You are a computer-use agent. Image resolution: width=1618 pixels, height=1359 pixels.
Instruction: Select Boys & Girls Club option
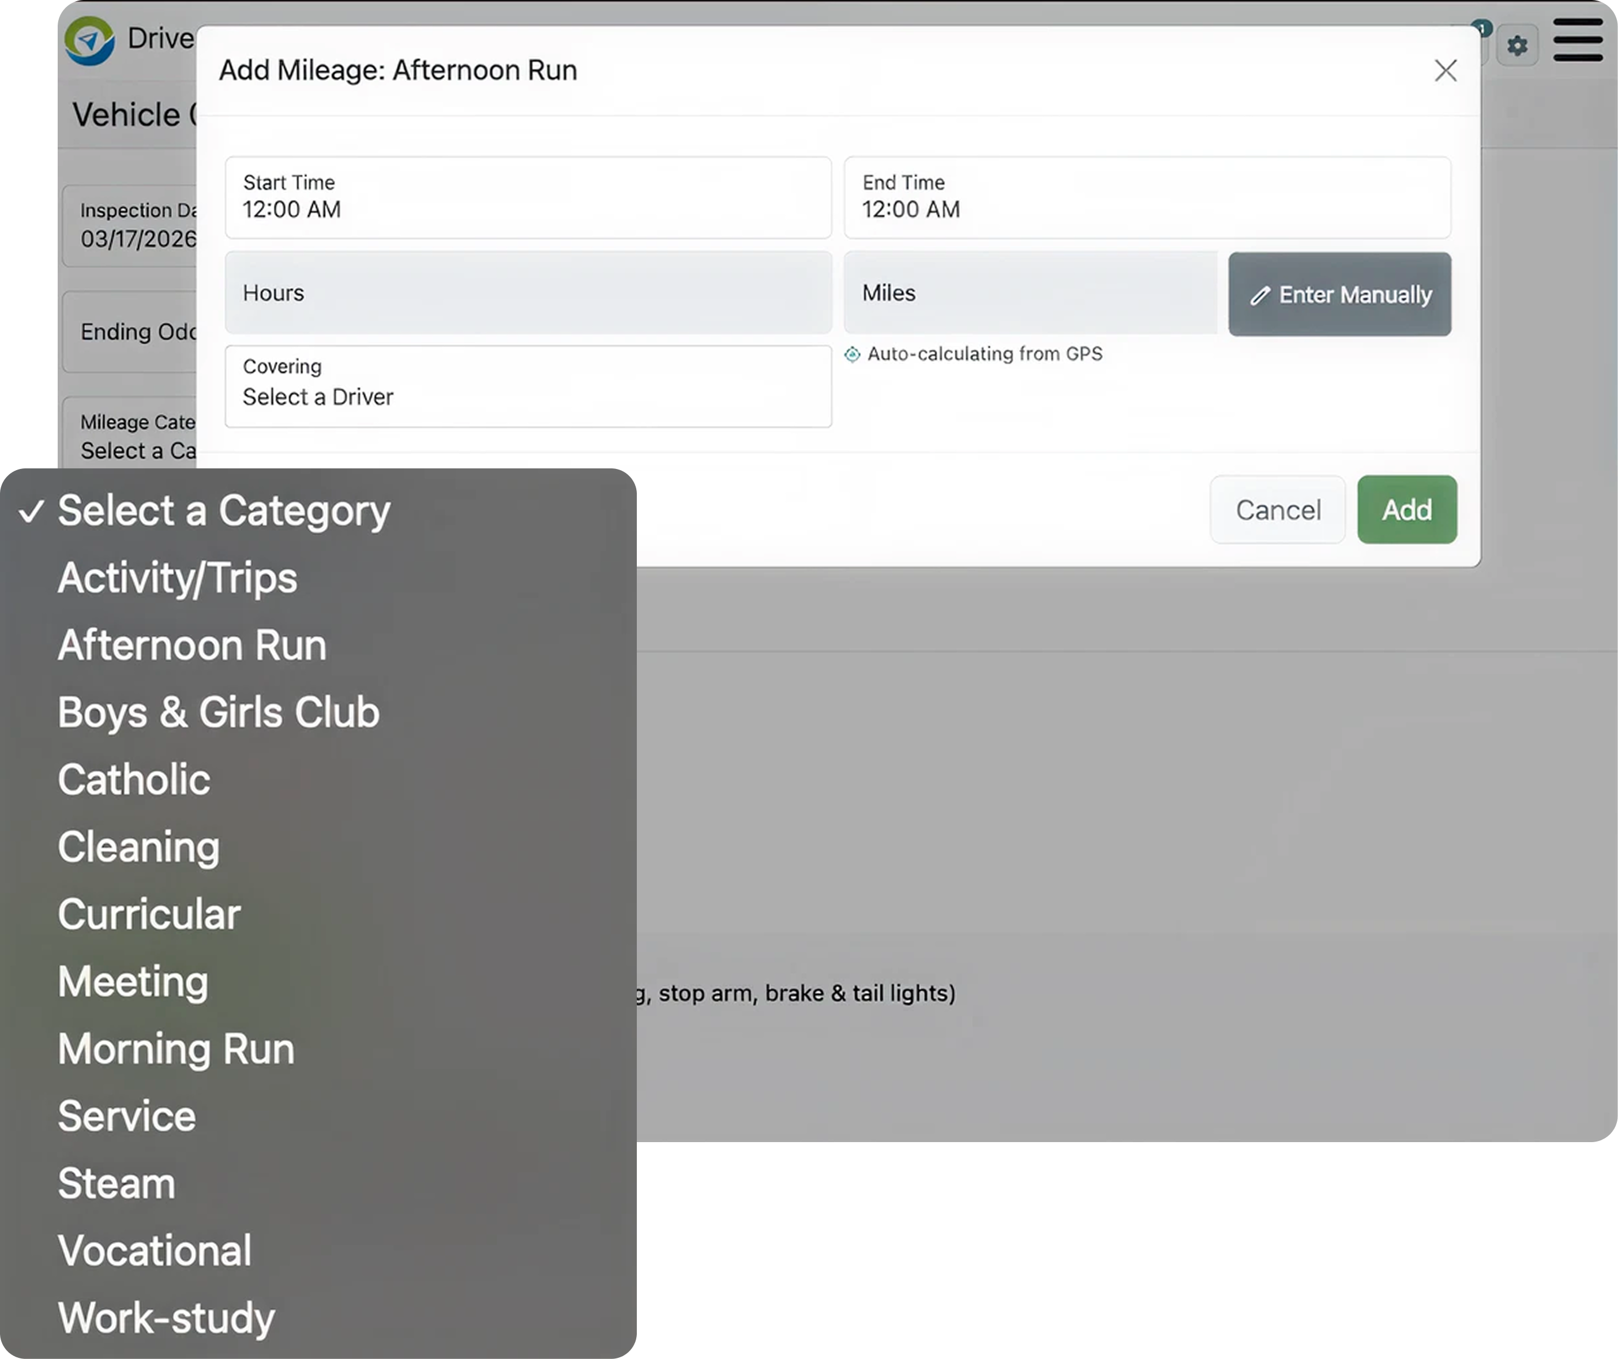pyautogui.click(x=218, y=712)
